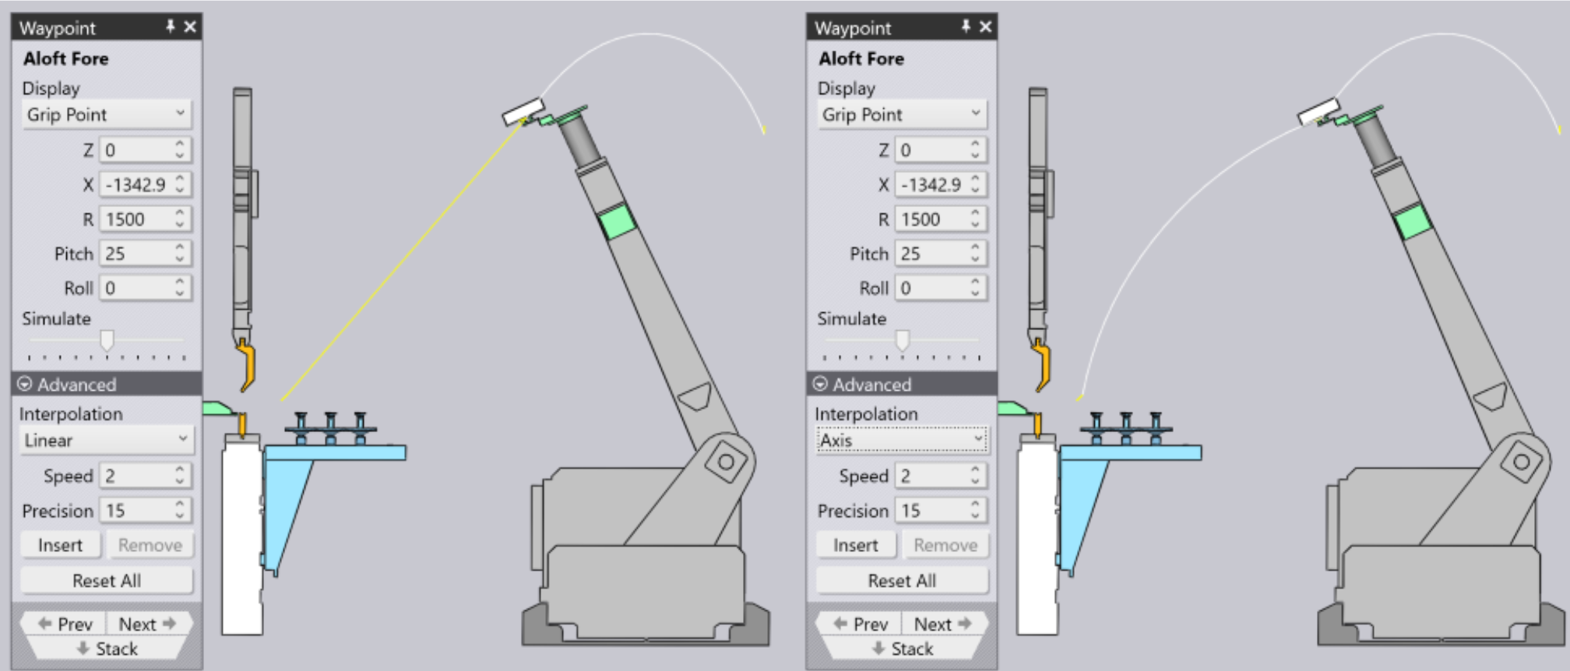Open Display dropdown in left Waypoint panel
This screenshot has height=671, width=1570.
pyautogui.click(x=107, y=114)
